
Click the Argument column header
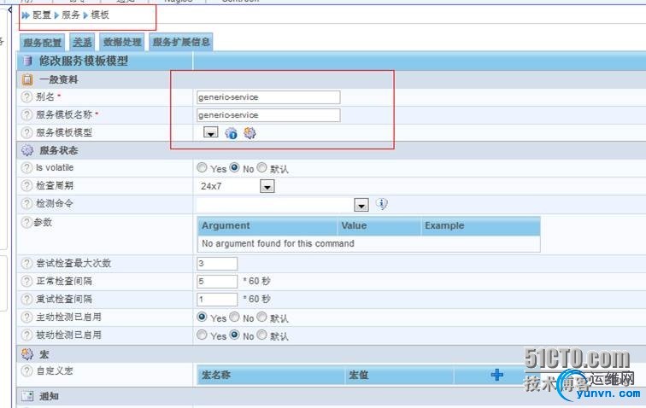pos(267,225)
